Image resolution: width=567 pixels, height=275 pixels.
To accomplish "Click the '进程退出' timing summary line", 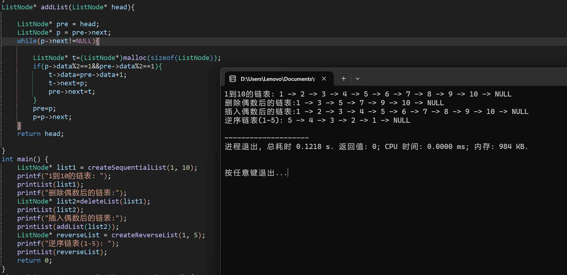I will coord(376,147).
